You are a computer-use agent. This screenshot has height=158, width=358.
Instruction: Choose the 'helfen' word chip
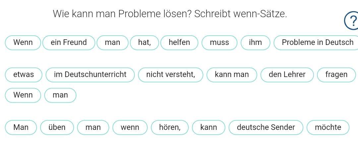179,43
